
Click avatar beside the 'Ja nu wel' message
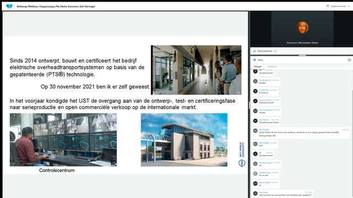[x=255, y=174]
